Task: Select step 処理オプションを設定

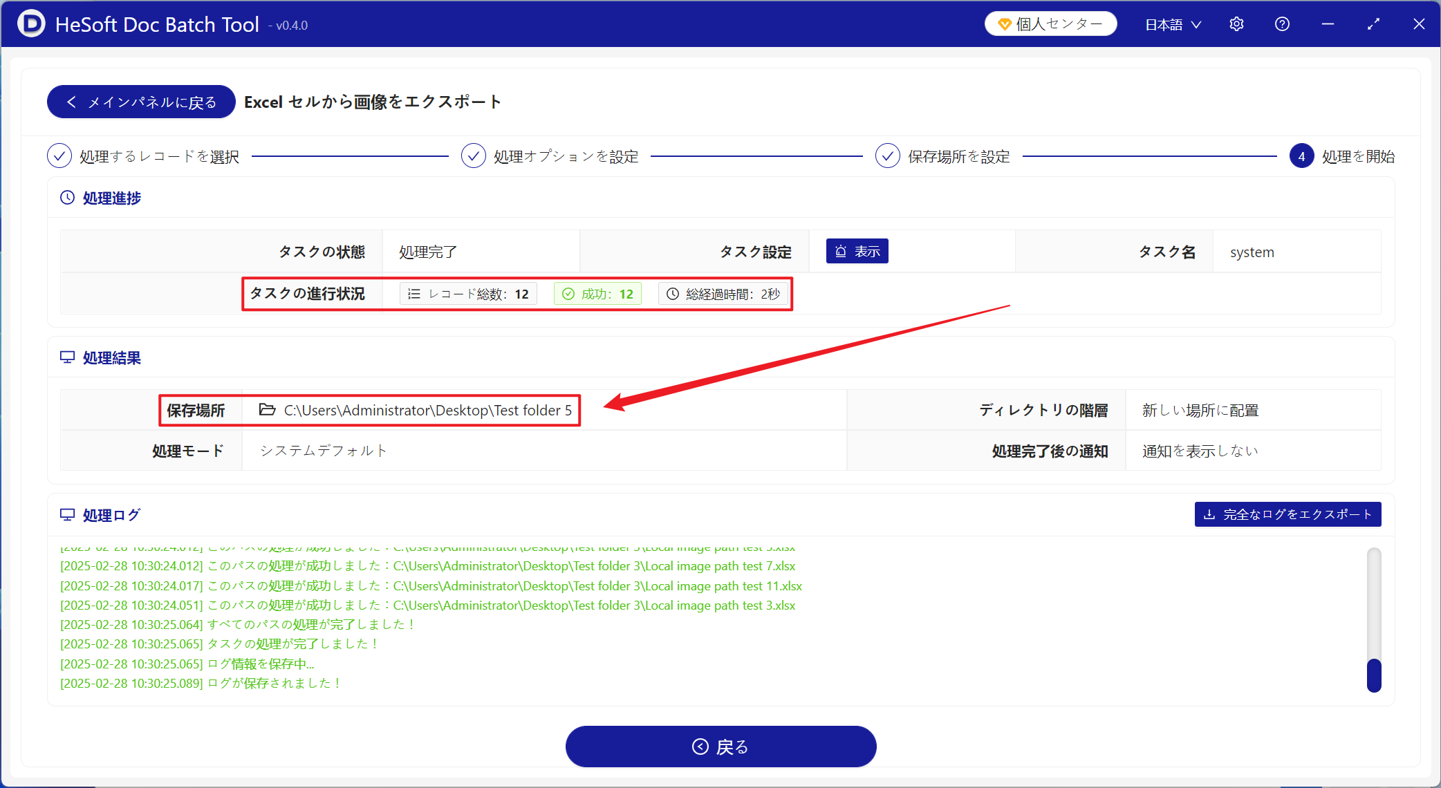Action: [550, 156]
